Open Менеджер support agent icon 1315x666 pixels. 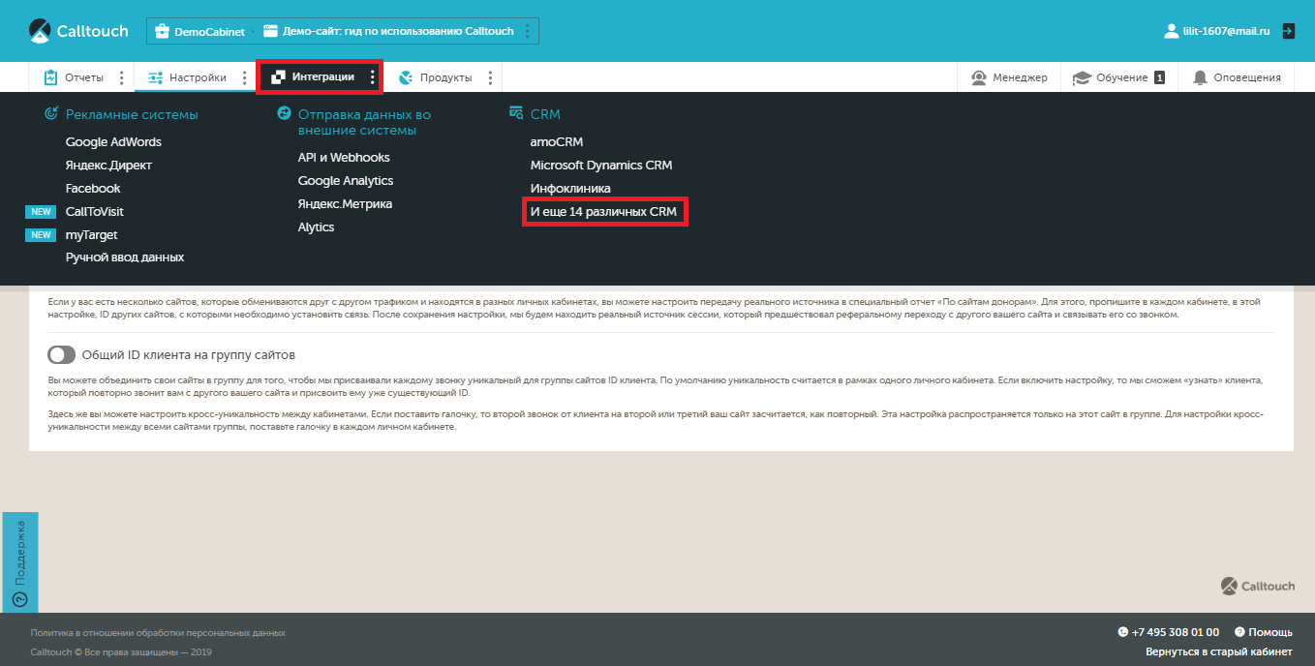click(979, 77)
